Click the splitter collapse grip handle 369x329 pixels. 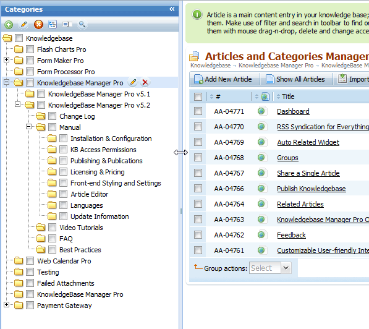tap(180, 211)
